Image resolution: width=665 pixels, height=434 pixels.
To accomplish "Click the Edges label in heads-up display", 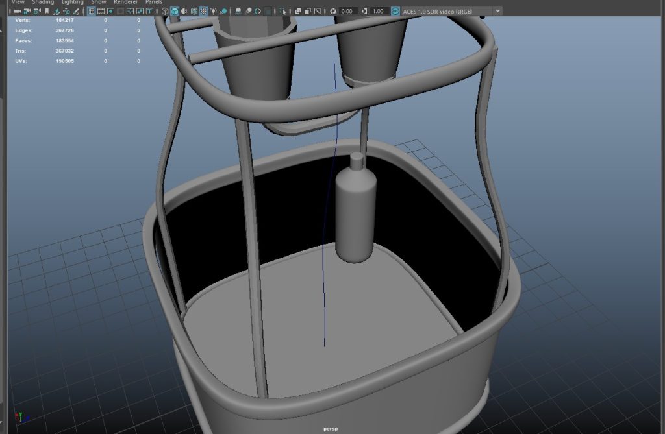I will (x=23, y=30).
